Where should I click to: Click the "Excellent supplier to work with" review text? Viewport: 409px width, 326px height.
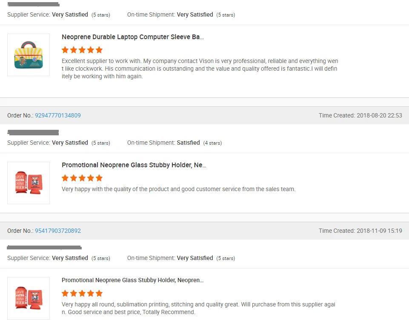pyautogui.click(x=200, y=69)
